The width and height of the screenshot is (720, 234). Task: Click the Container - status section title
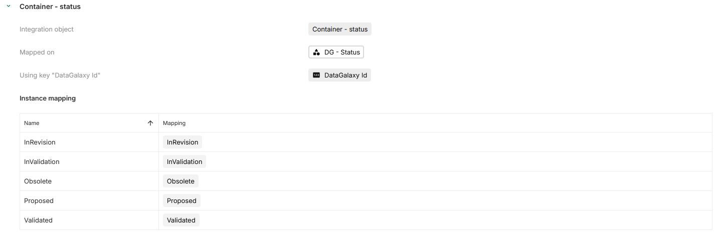pyautogui.click(x=50, y=6)
